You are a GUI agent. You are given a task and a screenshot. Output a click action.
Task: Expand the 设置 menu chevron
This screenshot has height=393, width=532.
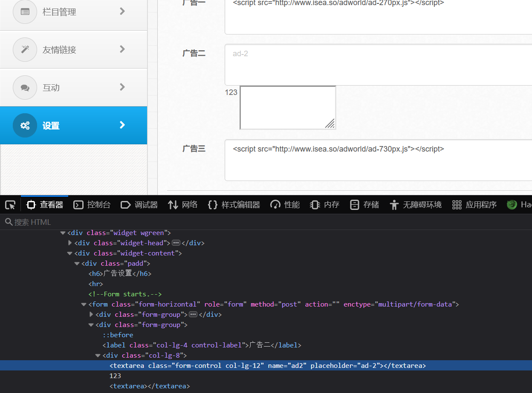pyautogui.click(x=122, y=125)
